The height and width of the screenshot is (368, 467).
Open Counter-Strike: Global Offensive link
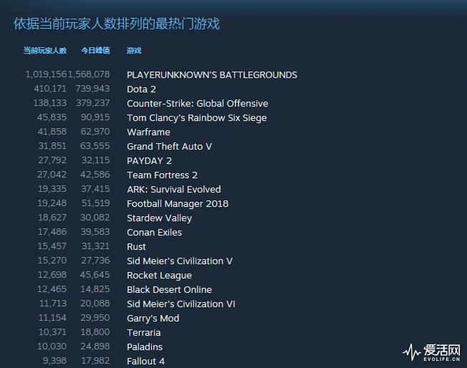point(198,103)
